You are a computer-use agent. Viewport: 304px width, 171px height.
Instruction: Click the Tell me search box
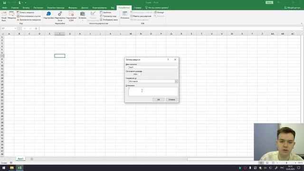pyautogui.click(x=157, y=8)
